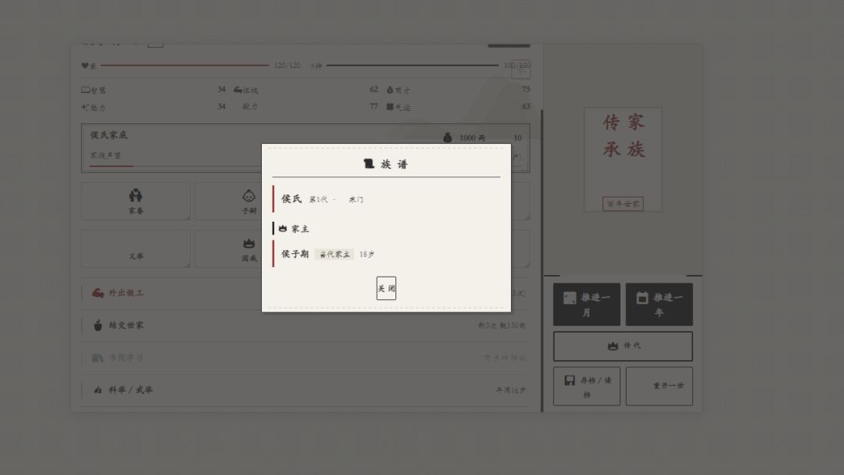Click the crown icon on 传代 button
The image size is (844, 475).
click(x=613, y=346)
